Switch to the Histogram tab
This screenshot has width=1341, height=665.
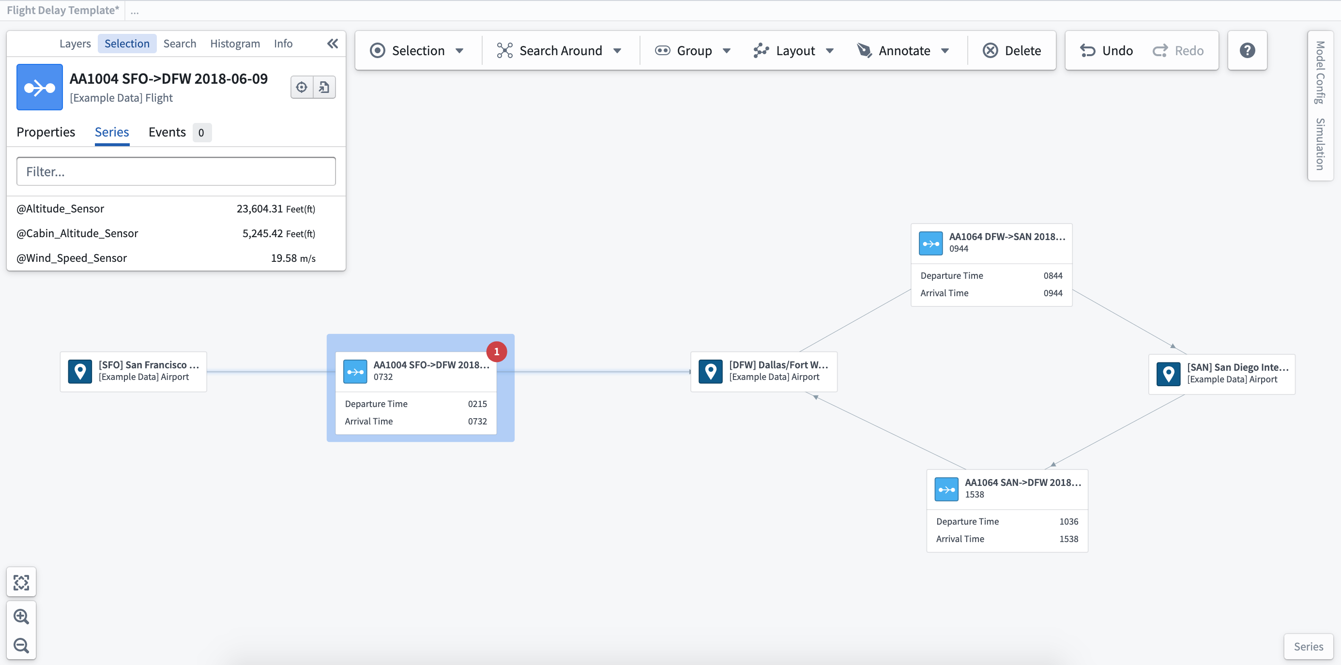pyautogui.click(x=235, y=44)
